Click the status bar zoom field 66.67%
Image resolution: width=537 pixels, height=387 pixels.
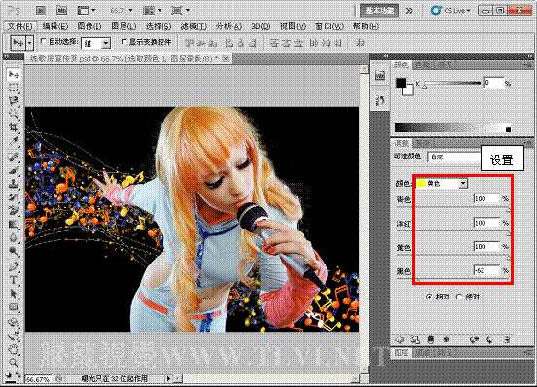[x=38, y=379]
